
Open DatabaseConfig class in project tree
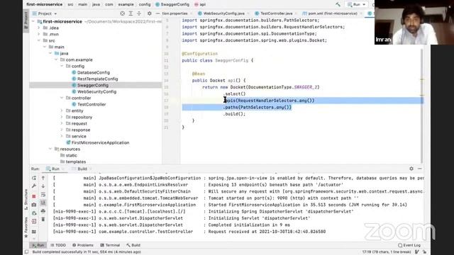(x=93, y=72)
